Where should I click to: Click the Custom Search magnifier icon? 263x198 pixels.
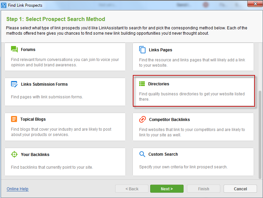click(142, 154)
